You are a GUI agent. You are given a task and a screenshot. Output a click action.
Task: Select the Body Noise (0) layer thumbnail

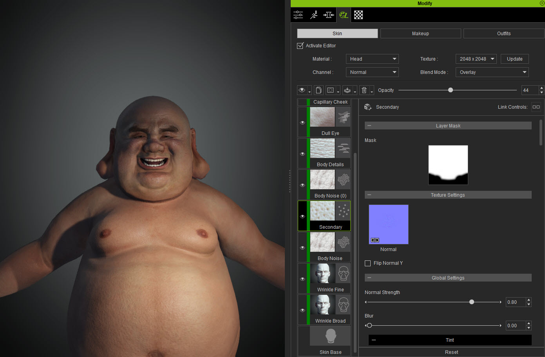tap(322, 179)
